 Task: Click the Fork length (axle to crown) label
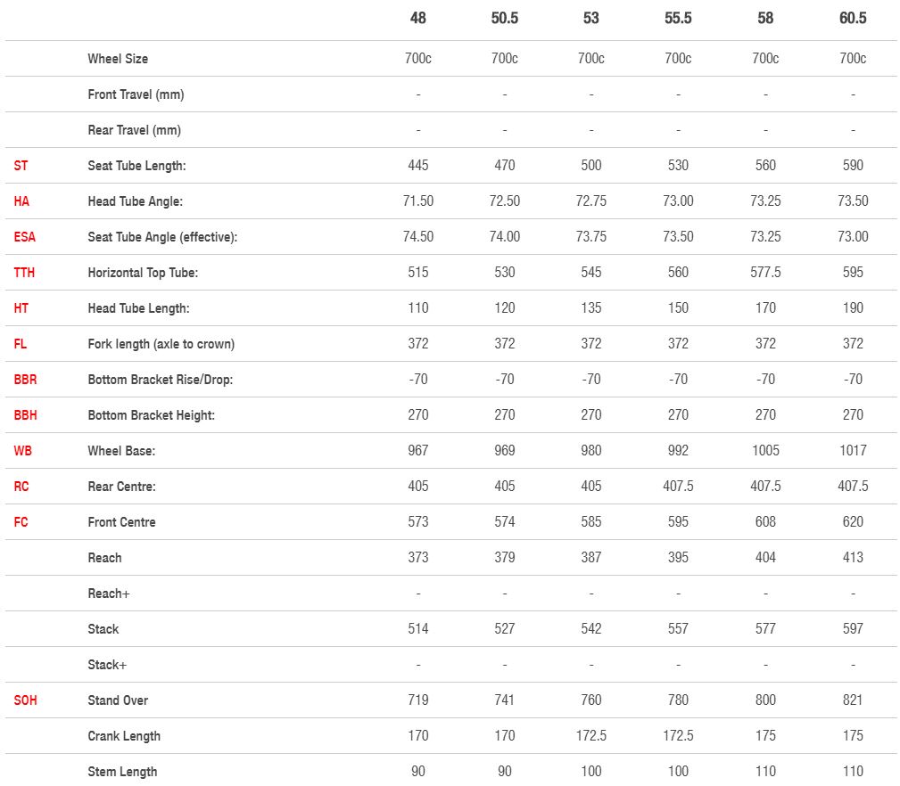161,344
